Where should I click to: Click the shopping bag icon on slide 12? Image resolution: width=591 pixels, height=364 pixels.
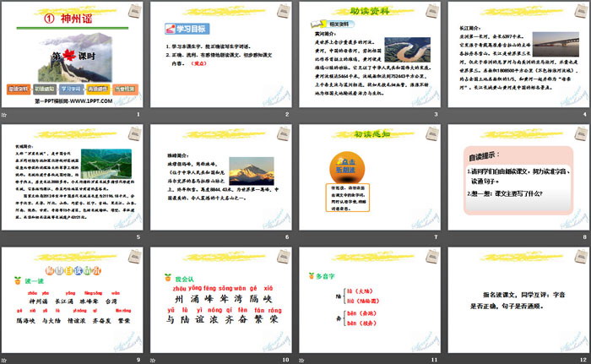click(581, 257)
